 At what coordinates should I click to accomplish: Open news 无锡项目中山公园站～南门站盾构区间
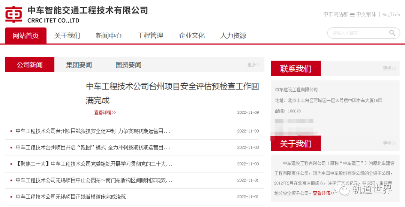click(x=94, y=180)
